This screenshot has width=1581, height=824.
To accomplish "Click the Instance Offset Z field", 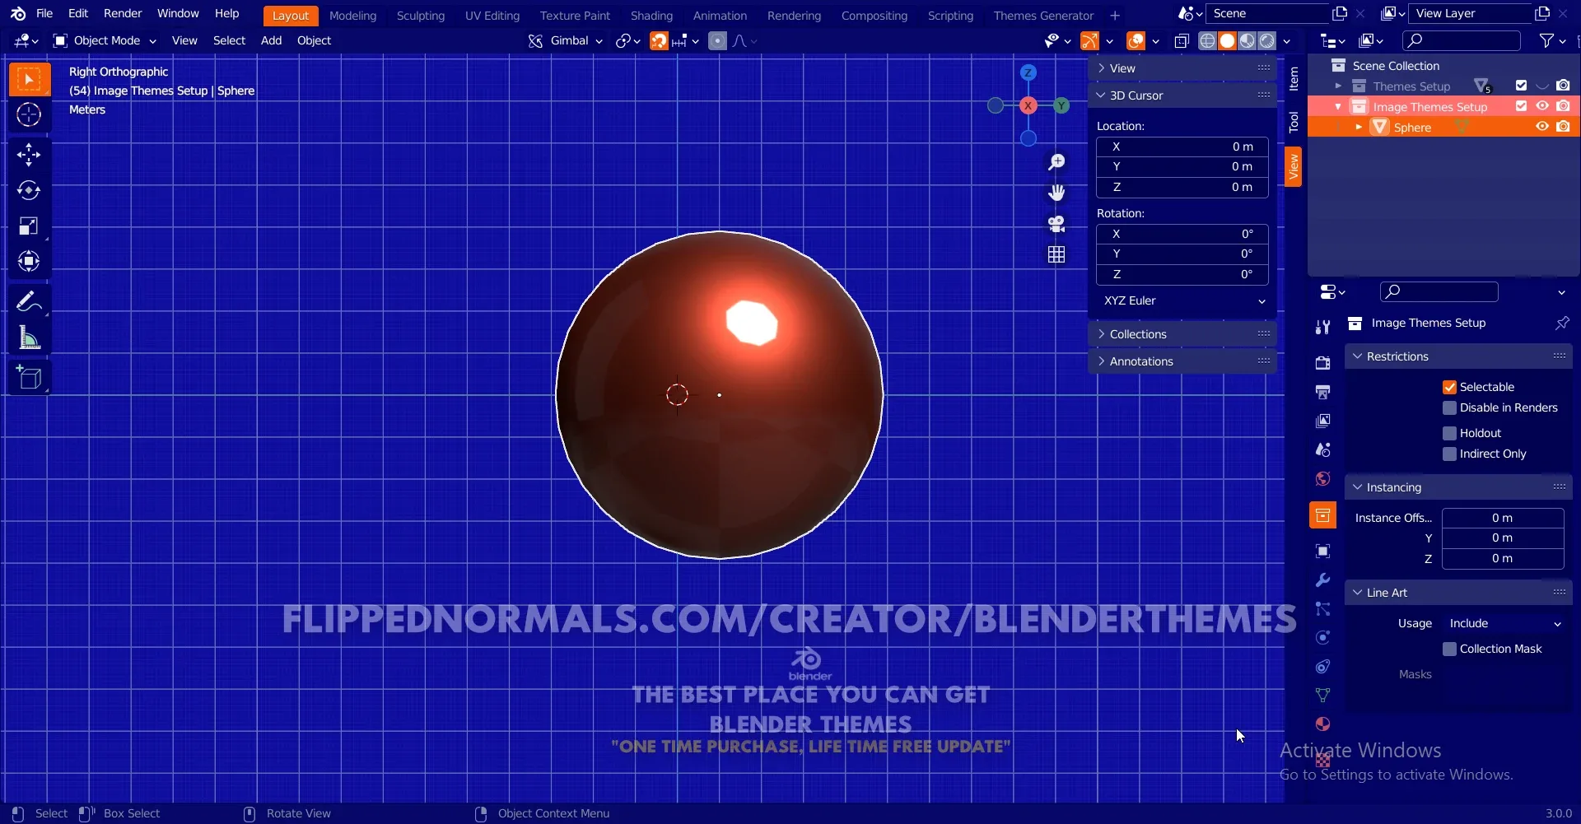I will point(1503,558).
